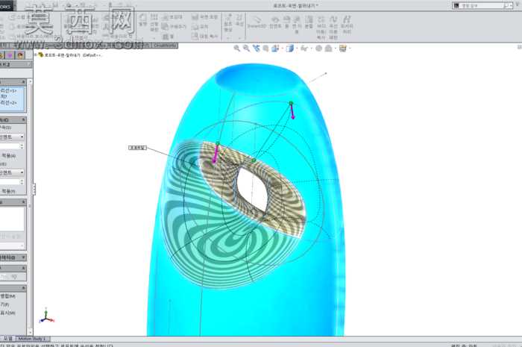Switch to the Model tab at bottom

(x=7, y=339)
